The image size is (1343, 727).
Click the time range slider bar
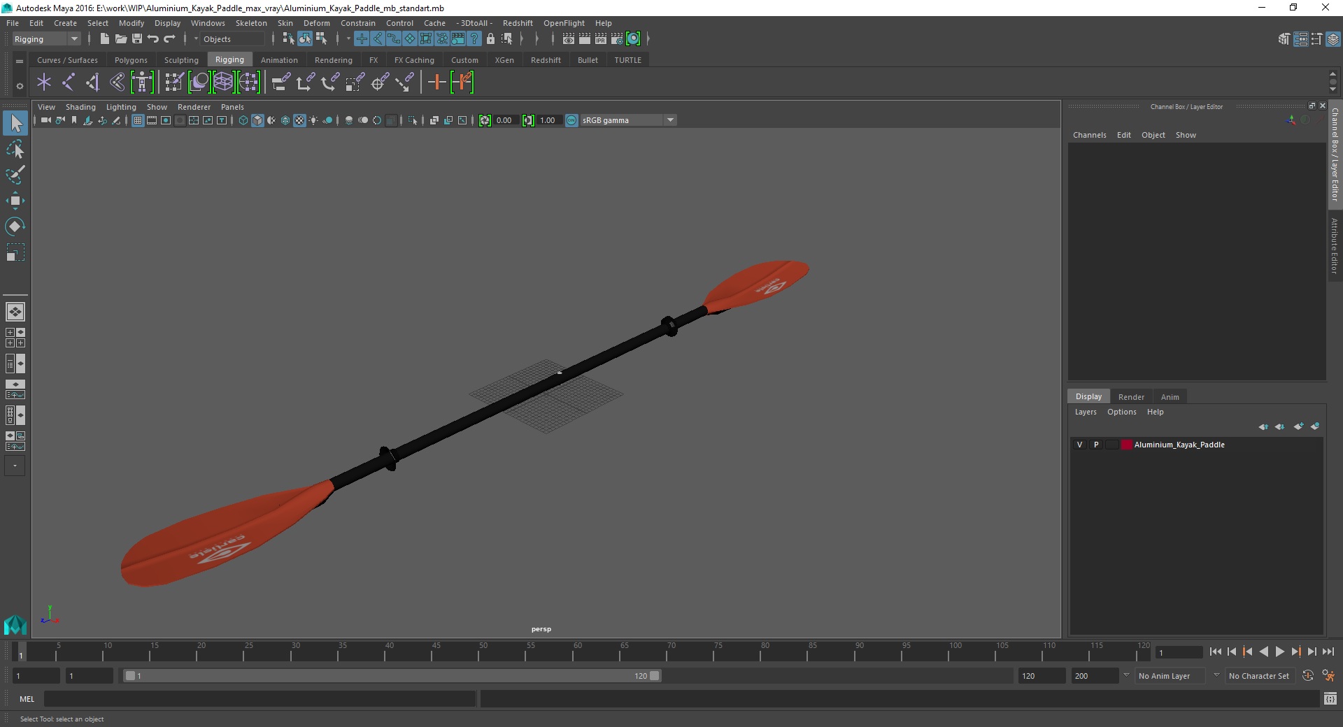392,676
